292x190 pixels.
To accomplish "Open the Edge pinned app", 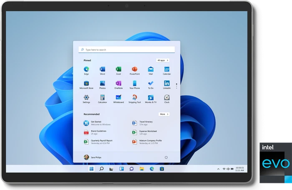I will coord(86,71).
